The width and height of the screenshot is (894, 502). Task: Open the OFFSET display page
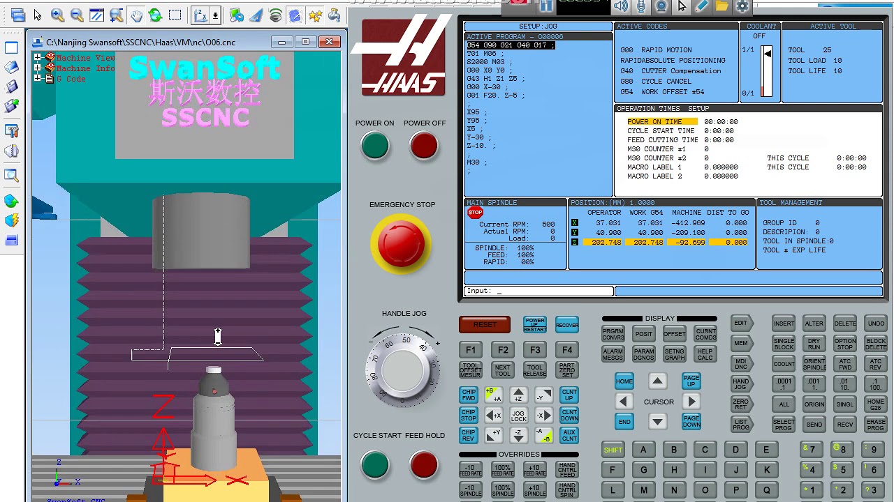(674, 334)
